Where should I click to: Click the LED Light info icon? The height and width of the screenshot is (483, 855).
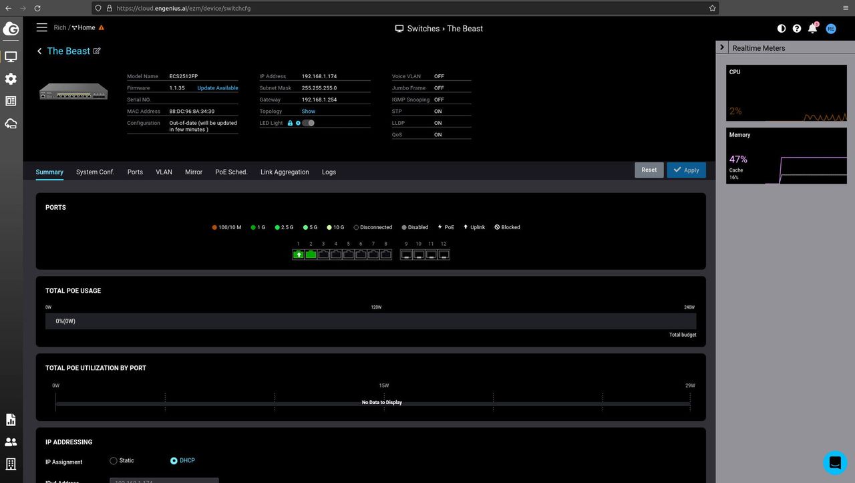coord(298,123)
